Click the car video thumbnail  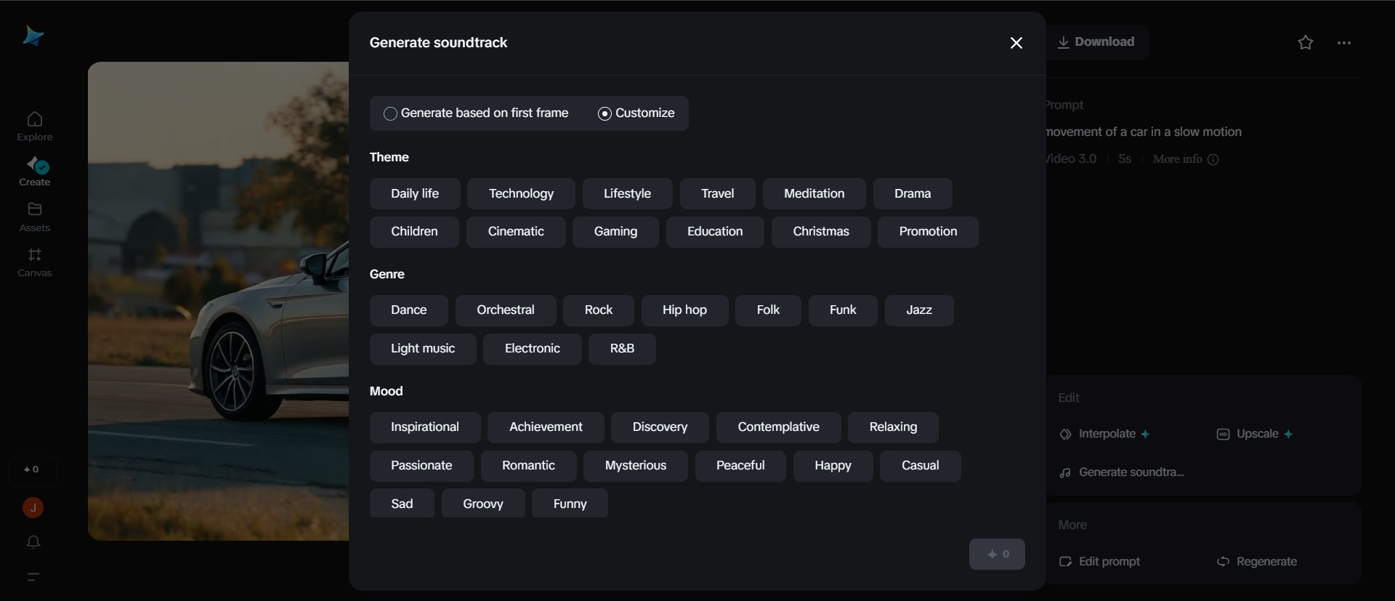pos(218,302)
